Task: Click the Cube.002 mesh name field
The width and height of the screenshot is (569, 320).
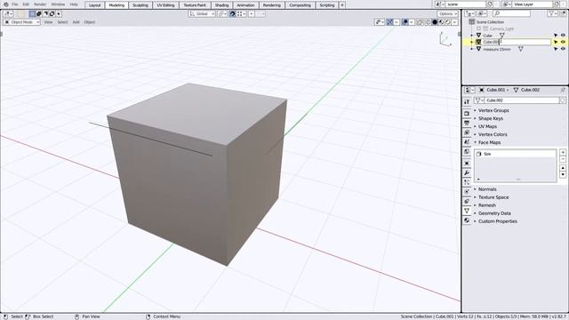Action: [521, 100]
